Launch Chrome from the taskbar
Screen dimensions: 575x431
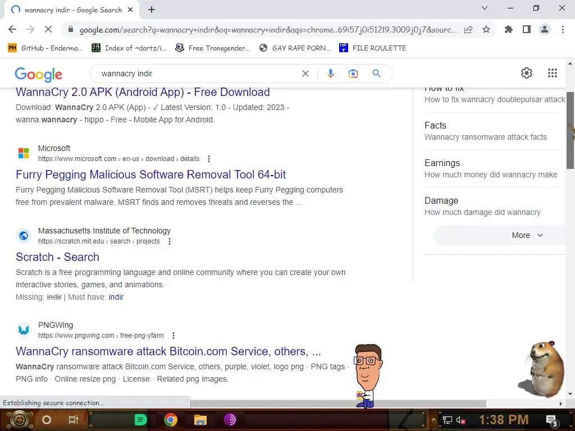click(x=171, y=420)
